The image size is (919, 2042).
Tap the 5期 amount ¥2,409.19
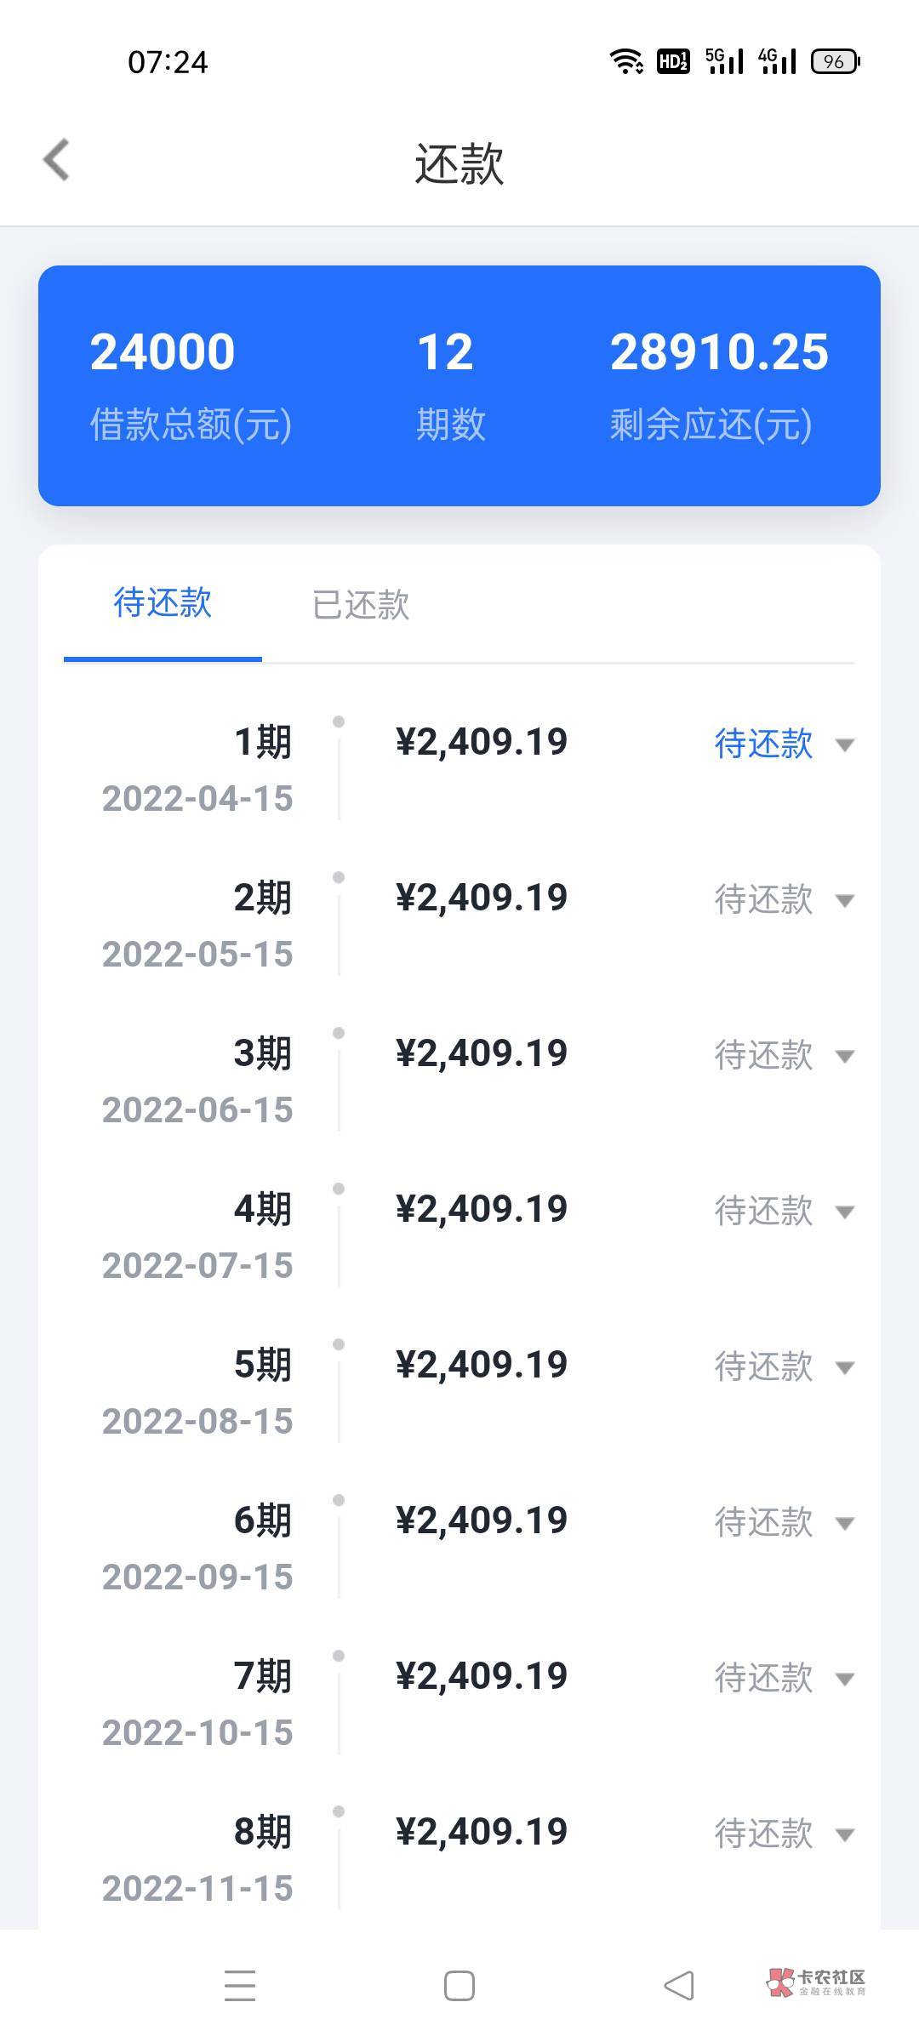point(482,1365)
